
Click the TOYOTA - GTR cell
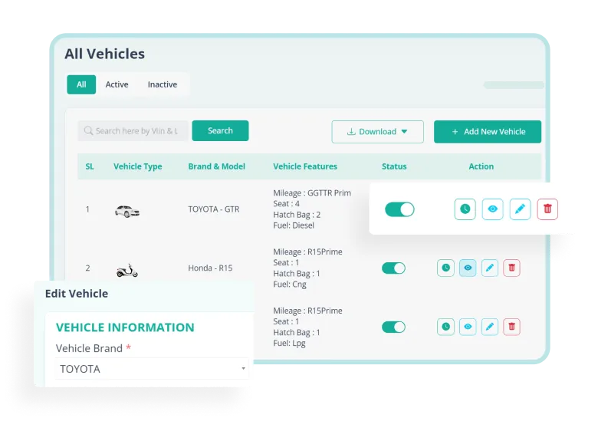(x=214, y=209)
